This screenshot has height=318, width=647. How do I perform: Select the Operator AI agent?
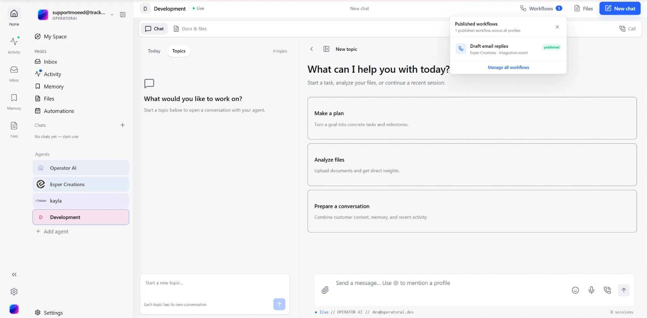pos(81,168)
